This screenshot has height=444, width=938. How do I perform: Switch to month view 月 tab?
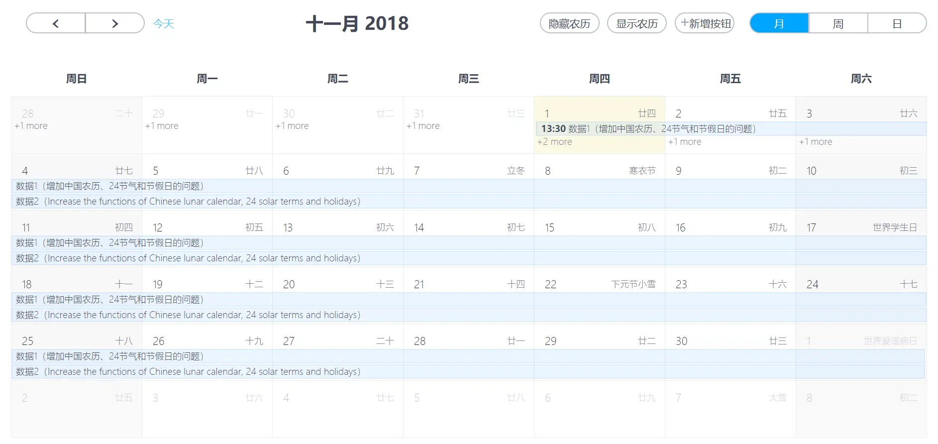(779, 23)
